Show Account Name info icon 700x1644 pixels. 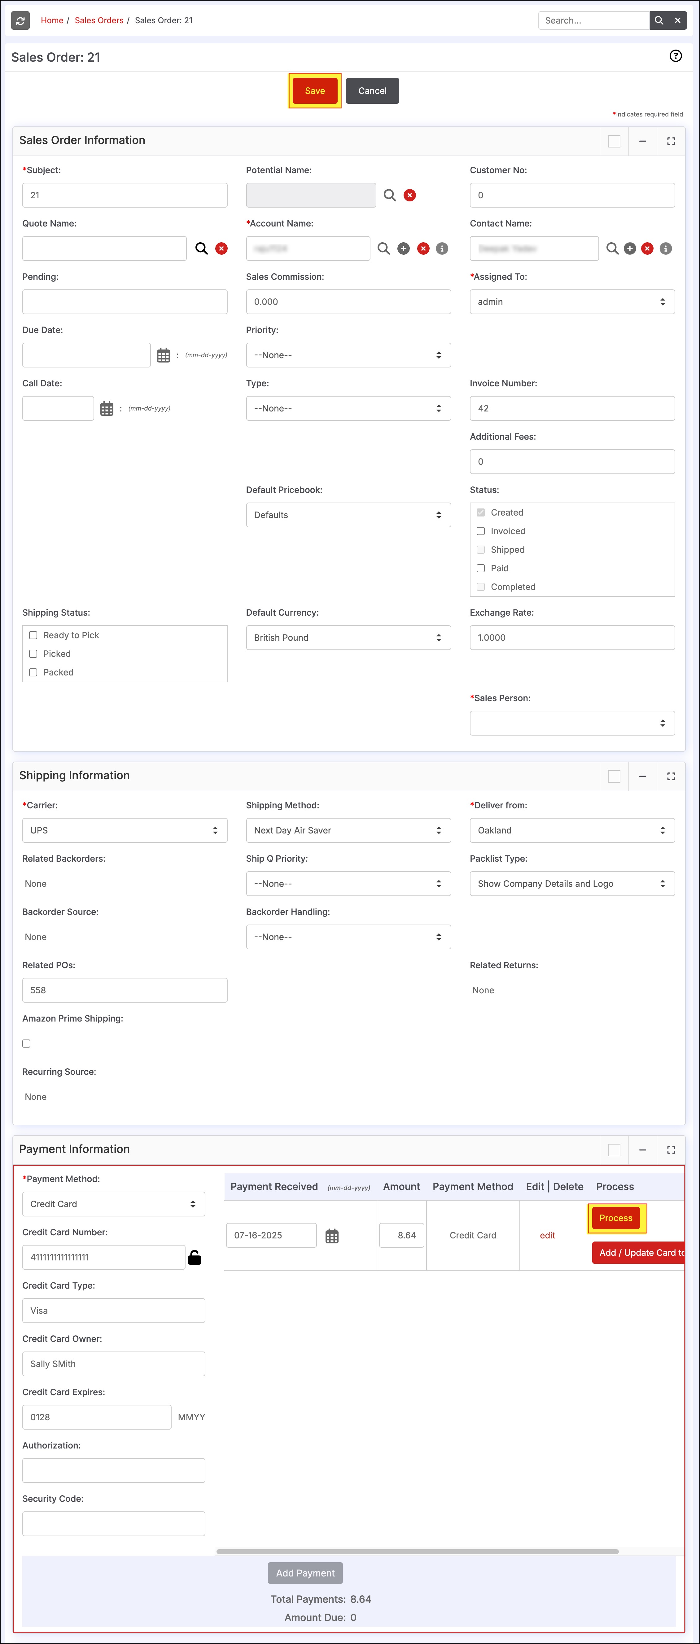pyautogui.click(x=442, y=248)
